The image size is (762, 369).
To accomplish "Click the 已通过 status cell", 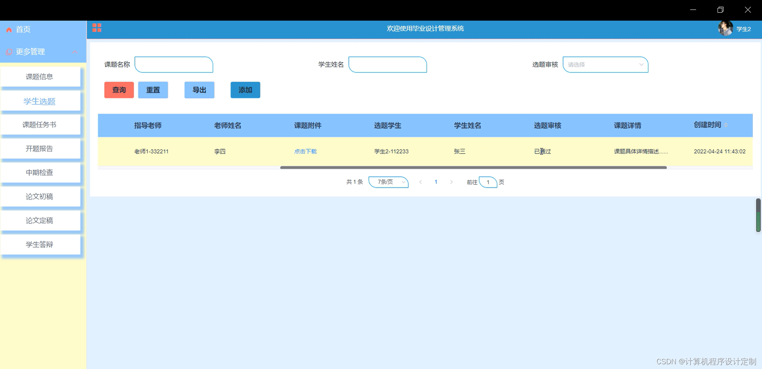I will 543,151.
